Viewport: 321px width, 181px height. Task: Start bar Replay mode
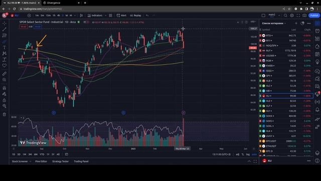coord(135,16)
